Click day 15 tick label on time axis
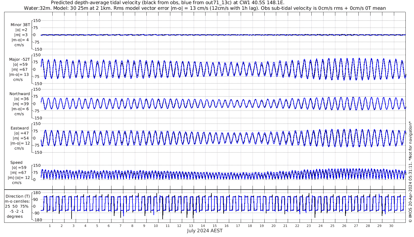This screenshot has height=237, width=414. (x=215, y=226)
